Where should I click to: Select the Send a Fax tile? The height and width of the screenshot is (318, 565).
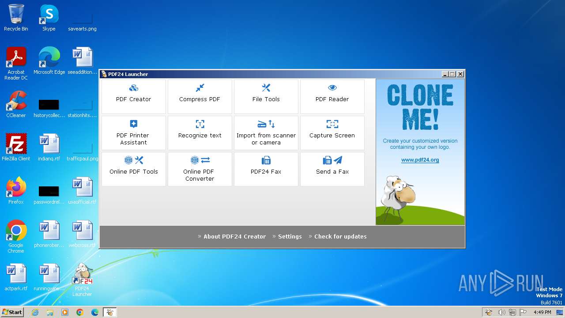(332, 169)
